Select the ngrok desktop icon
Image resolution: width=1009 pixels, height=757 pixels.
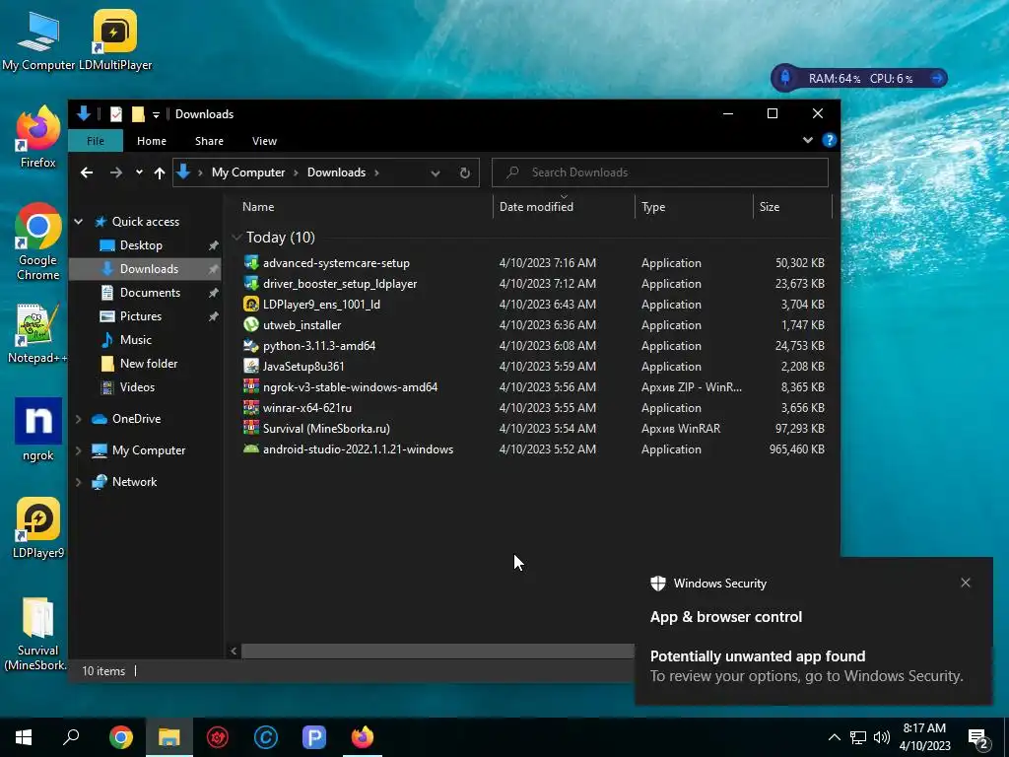(38, 430)
